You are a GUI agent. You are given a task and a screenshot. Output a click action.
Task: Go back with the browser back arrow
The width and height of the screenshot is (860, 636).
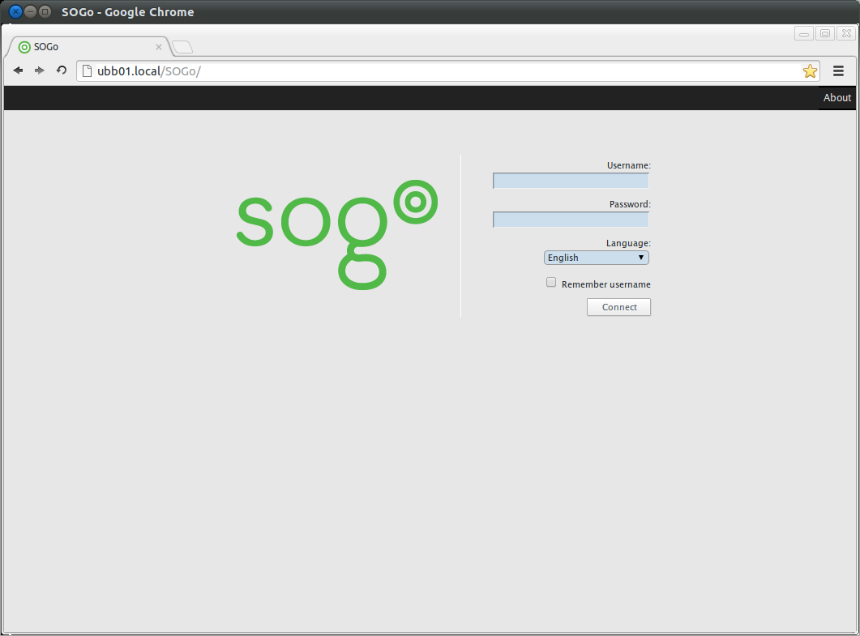click(x=18, y=70)
